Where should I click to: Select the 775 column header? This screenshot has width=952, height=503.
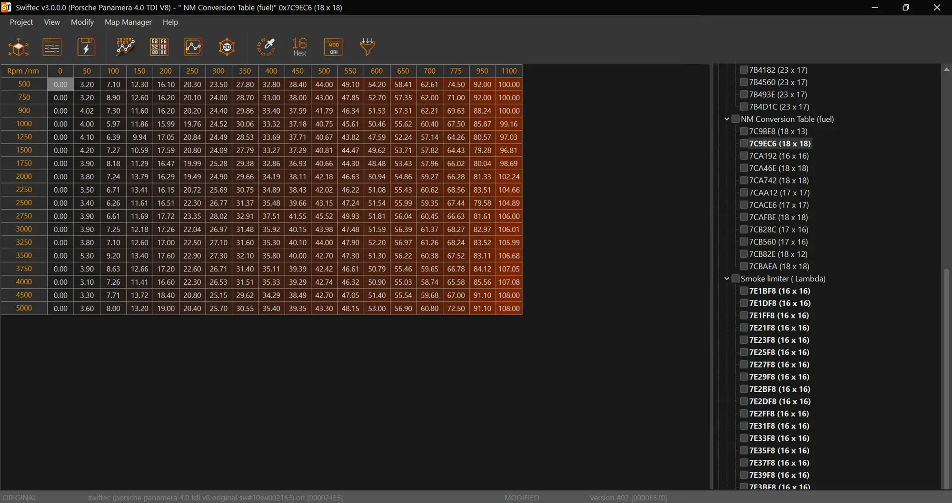tap(456, 71)
